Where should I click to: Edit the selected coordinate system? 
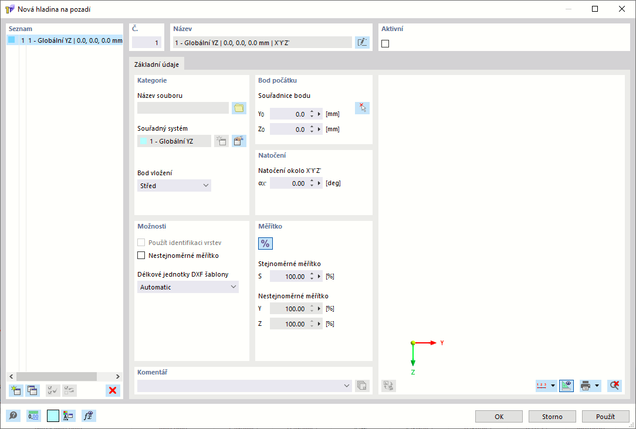(239, 141)
